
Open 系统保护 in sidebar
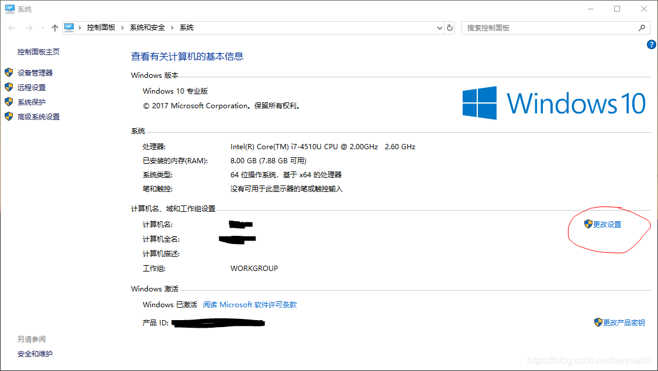click(x=32, y=102)
